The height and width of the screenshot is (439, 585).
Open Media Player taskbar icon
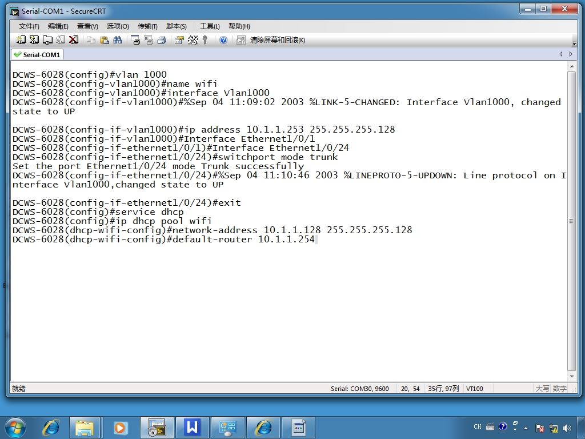click(x=119, y=428)
